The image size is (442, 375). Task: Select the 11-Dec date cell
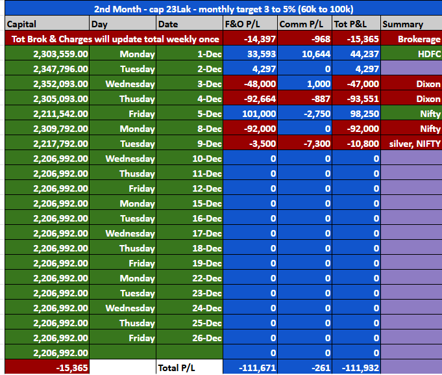tap(190, 174)
